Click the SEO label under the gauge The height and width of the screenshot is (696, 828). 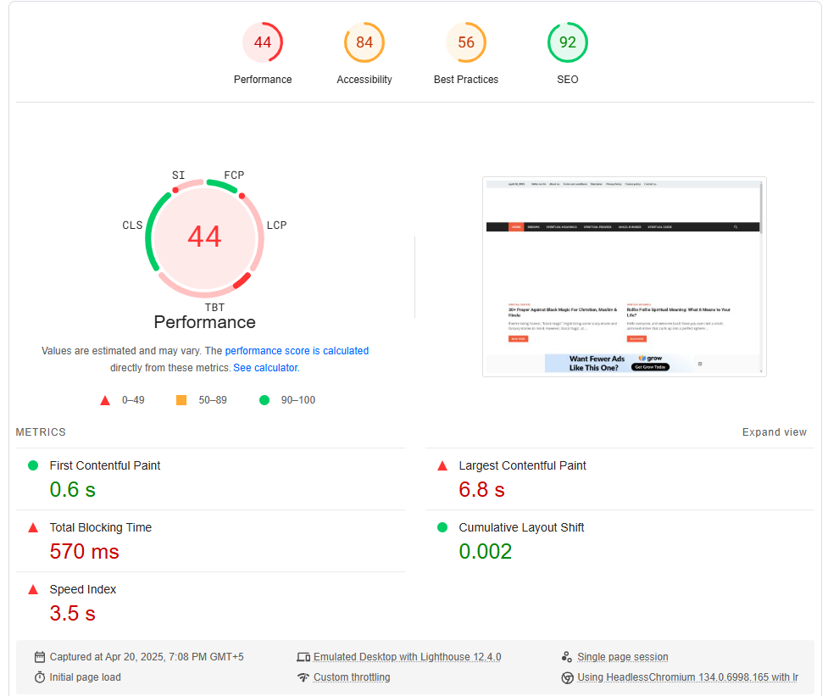(x=568, y=79)
